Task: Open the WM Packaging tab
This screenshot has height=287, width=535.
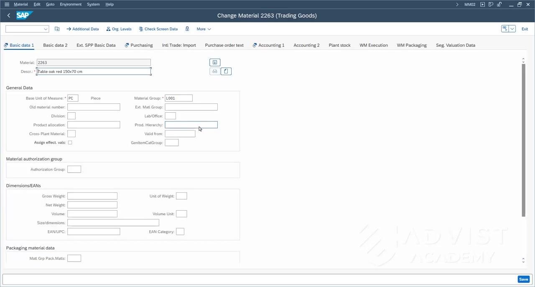Action: 412,45
